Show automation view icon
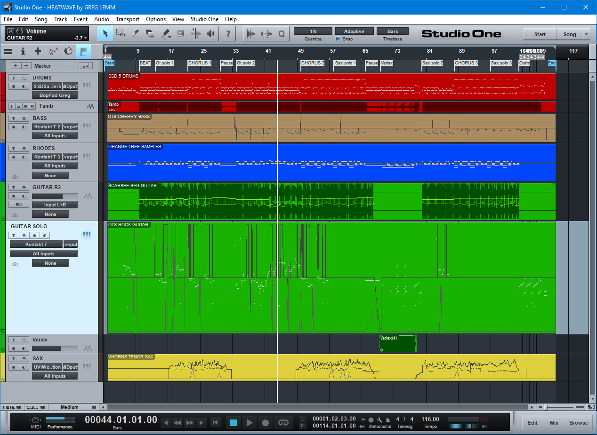The image size is (597, 435). (x=53, y=51)
